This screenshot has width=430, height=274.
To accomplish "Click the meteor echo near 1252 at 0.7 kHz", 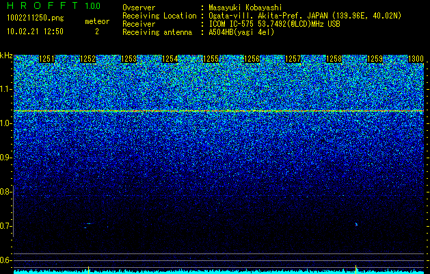I will tap(88, 225).
